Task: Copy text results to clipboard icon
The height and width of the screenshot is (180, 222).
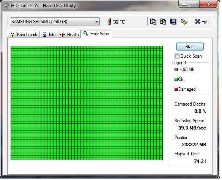Action: click(x=153, y=22)
